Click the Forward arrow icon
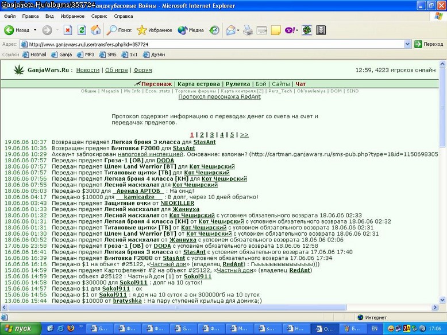Viewport: 447px width, 335px height. click(x=47, y=30)
